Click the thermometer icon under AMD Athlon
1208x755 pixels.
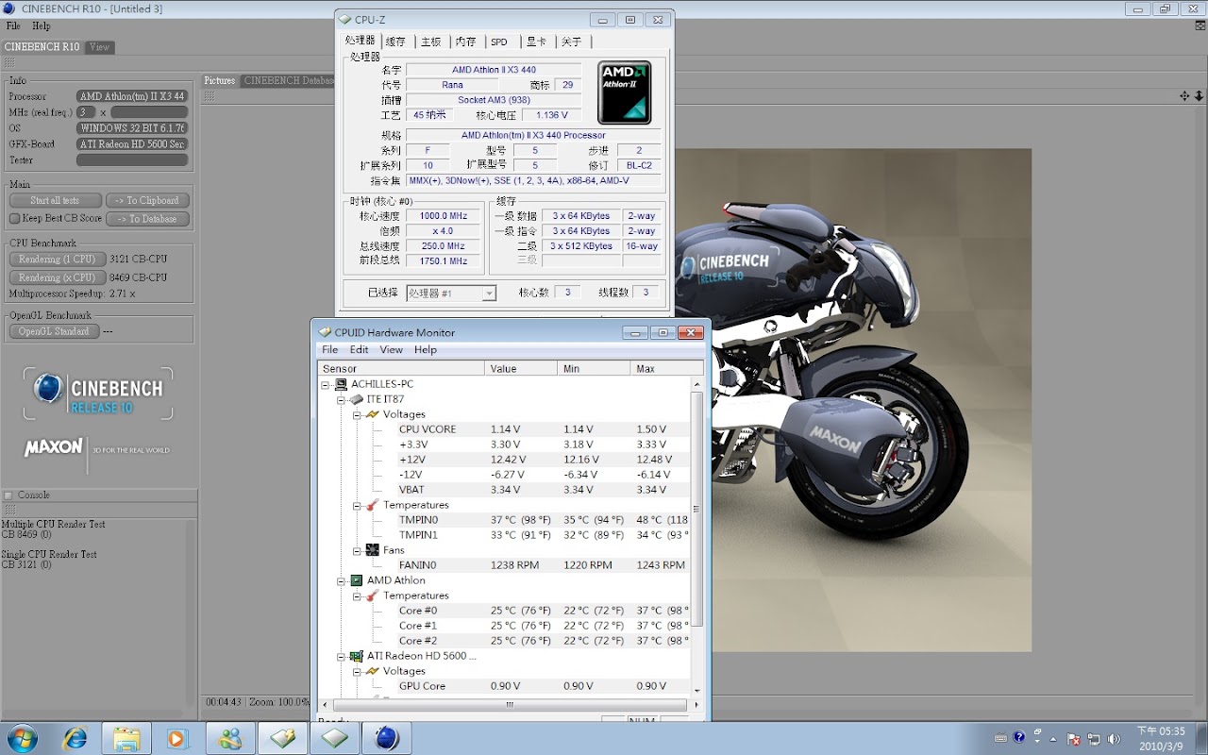[372, 596]
